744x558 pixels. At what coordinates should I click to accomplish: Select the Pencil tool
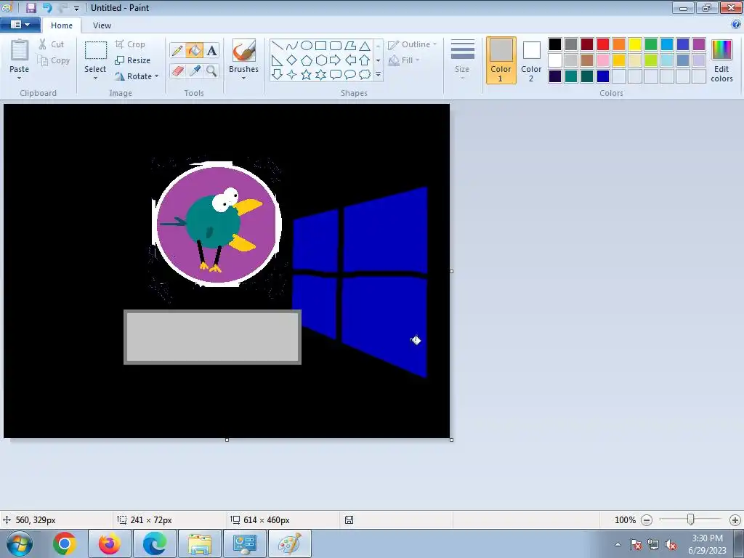click(177, 51)
